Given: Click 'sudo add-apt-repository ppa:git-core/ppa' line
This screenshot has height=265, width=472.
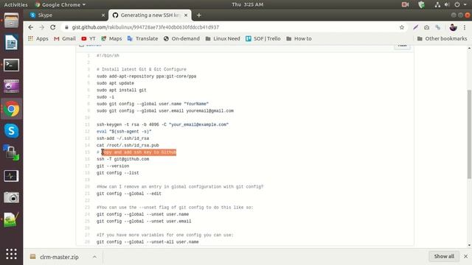Looking at the screenshot, I should 146,76.
